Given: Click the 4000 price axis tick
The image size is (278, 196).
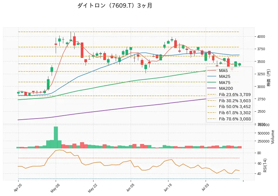Looking at the screenshot, I should [261, 37].
